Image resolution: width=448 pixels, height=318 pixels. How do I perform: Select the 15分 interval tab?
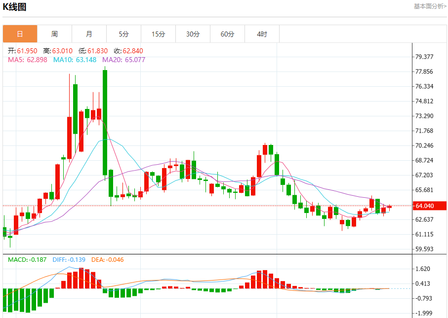(x=158, y=34)
